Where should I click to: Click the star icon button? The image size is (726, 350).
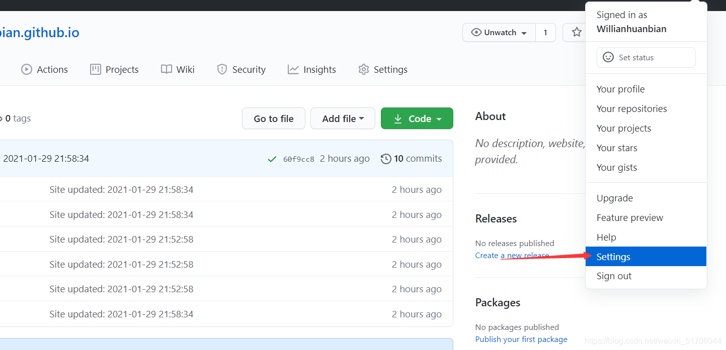[x=576, y=32]
